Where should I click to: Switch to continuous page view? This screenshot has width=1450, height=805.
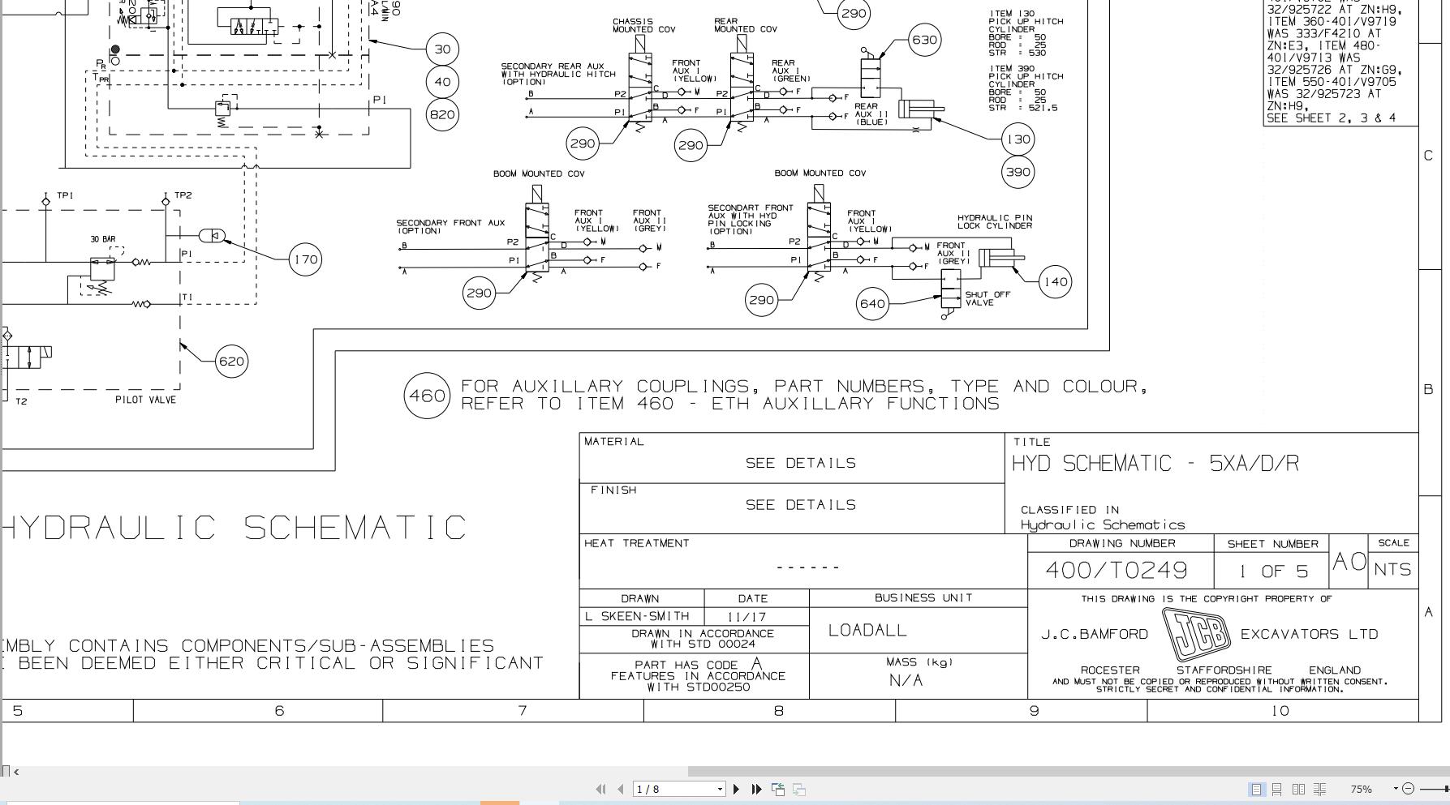(1277, 789)
